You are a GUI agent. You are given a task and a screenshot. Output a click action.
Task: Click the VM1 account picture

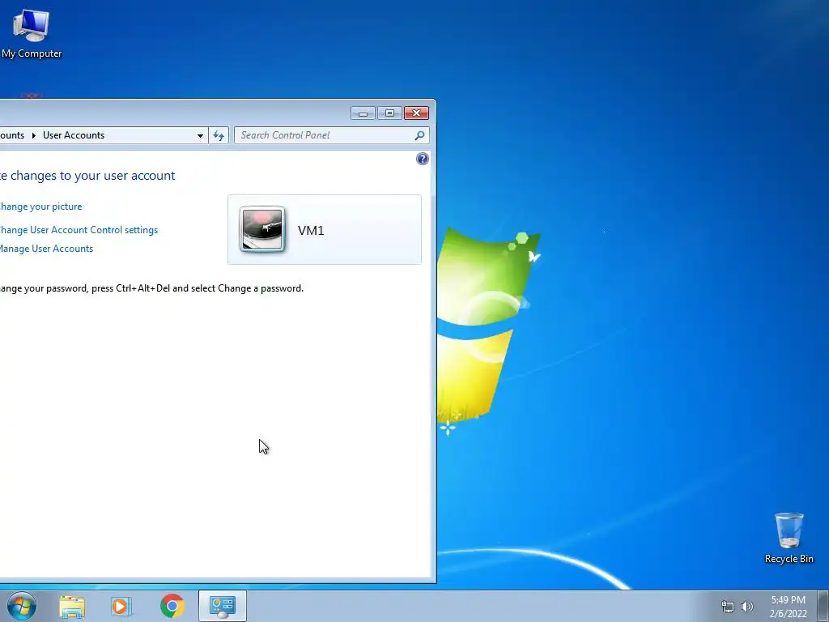pyautogui.click(x=262, y=229)
